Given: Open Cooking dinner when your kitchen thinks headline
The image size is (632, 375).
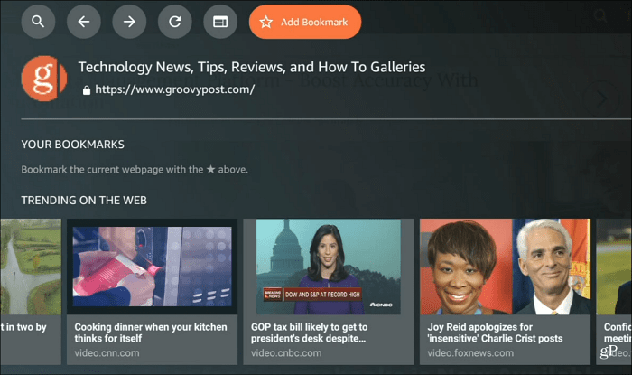Looking at the screenshot, I should tap(151, 333).
